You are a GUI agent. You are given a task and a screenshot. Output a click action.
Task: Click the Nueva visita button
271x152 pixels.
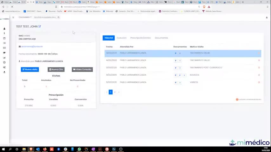(30, 69)
